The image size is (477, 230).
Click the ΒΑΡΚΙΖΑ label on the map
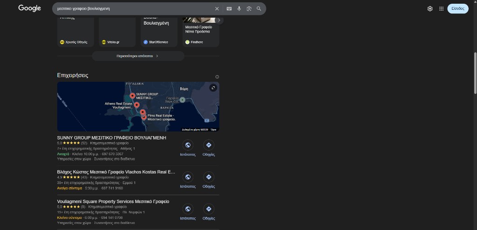167,108
